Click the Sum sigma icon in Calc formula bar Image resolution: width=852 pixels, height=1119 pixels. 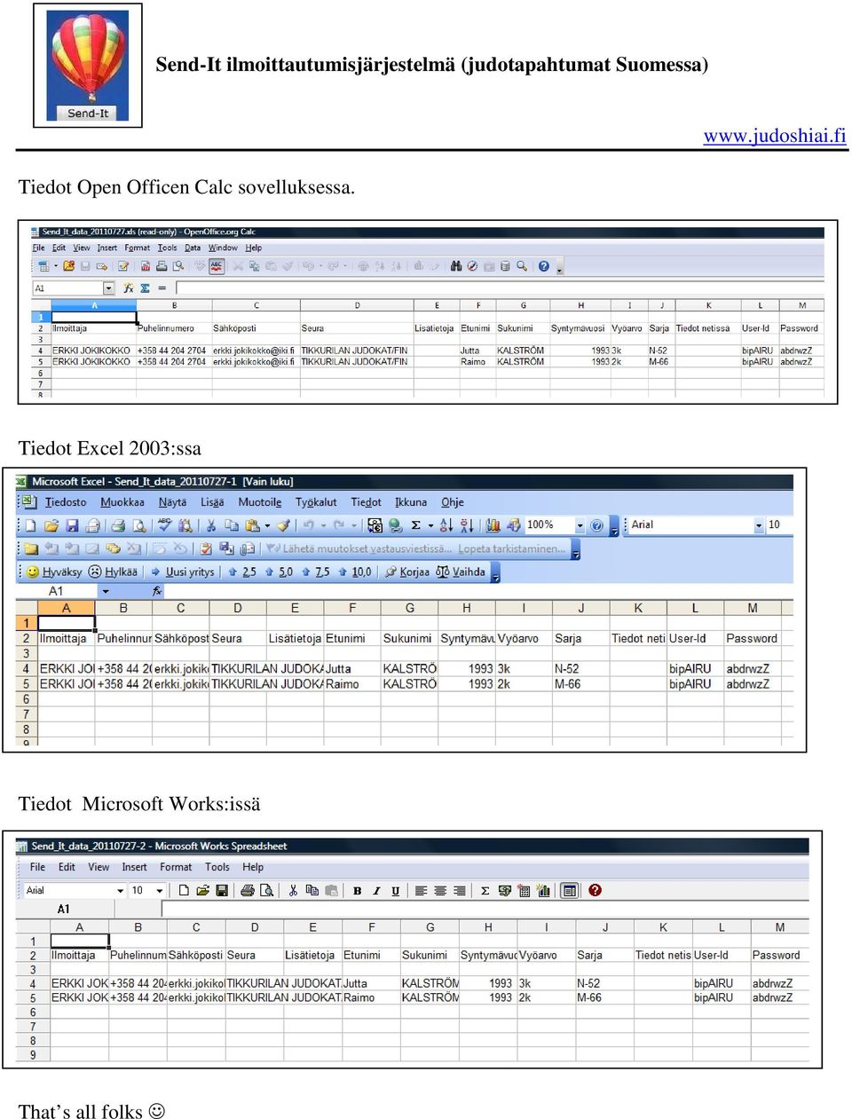point(146,288)
